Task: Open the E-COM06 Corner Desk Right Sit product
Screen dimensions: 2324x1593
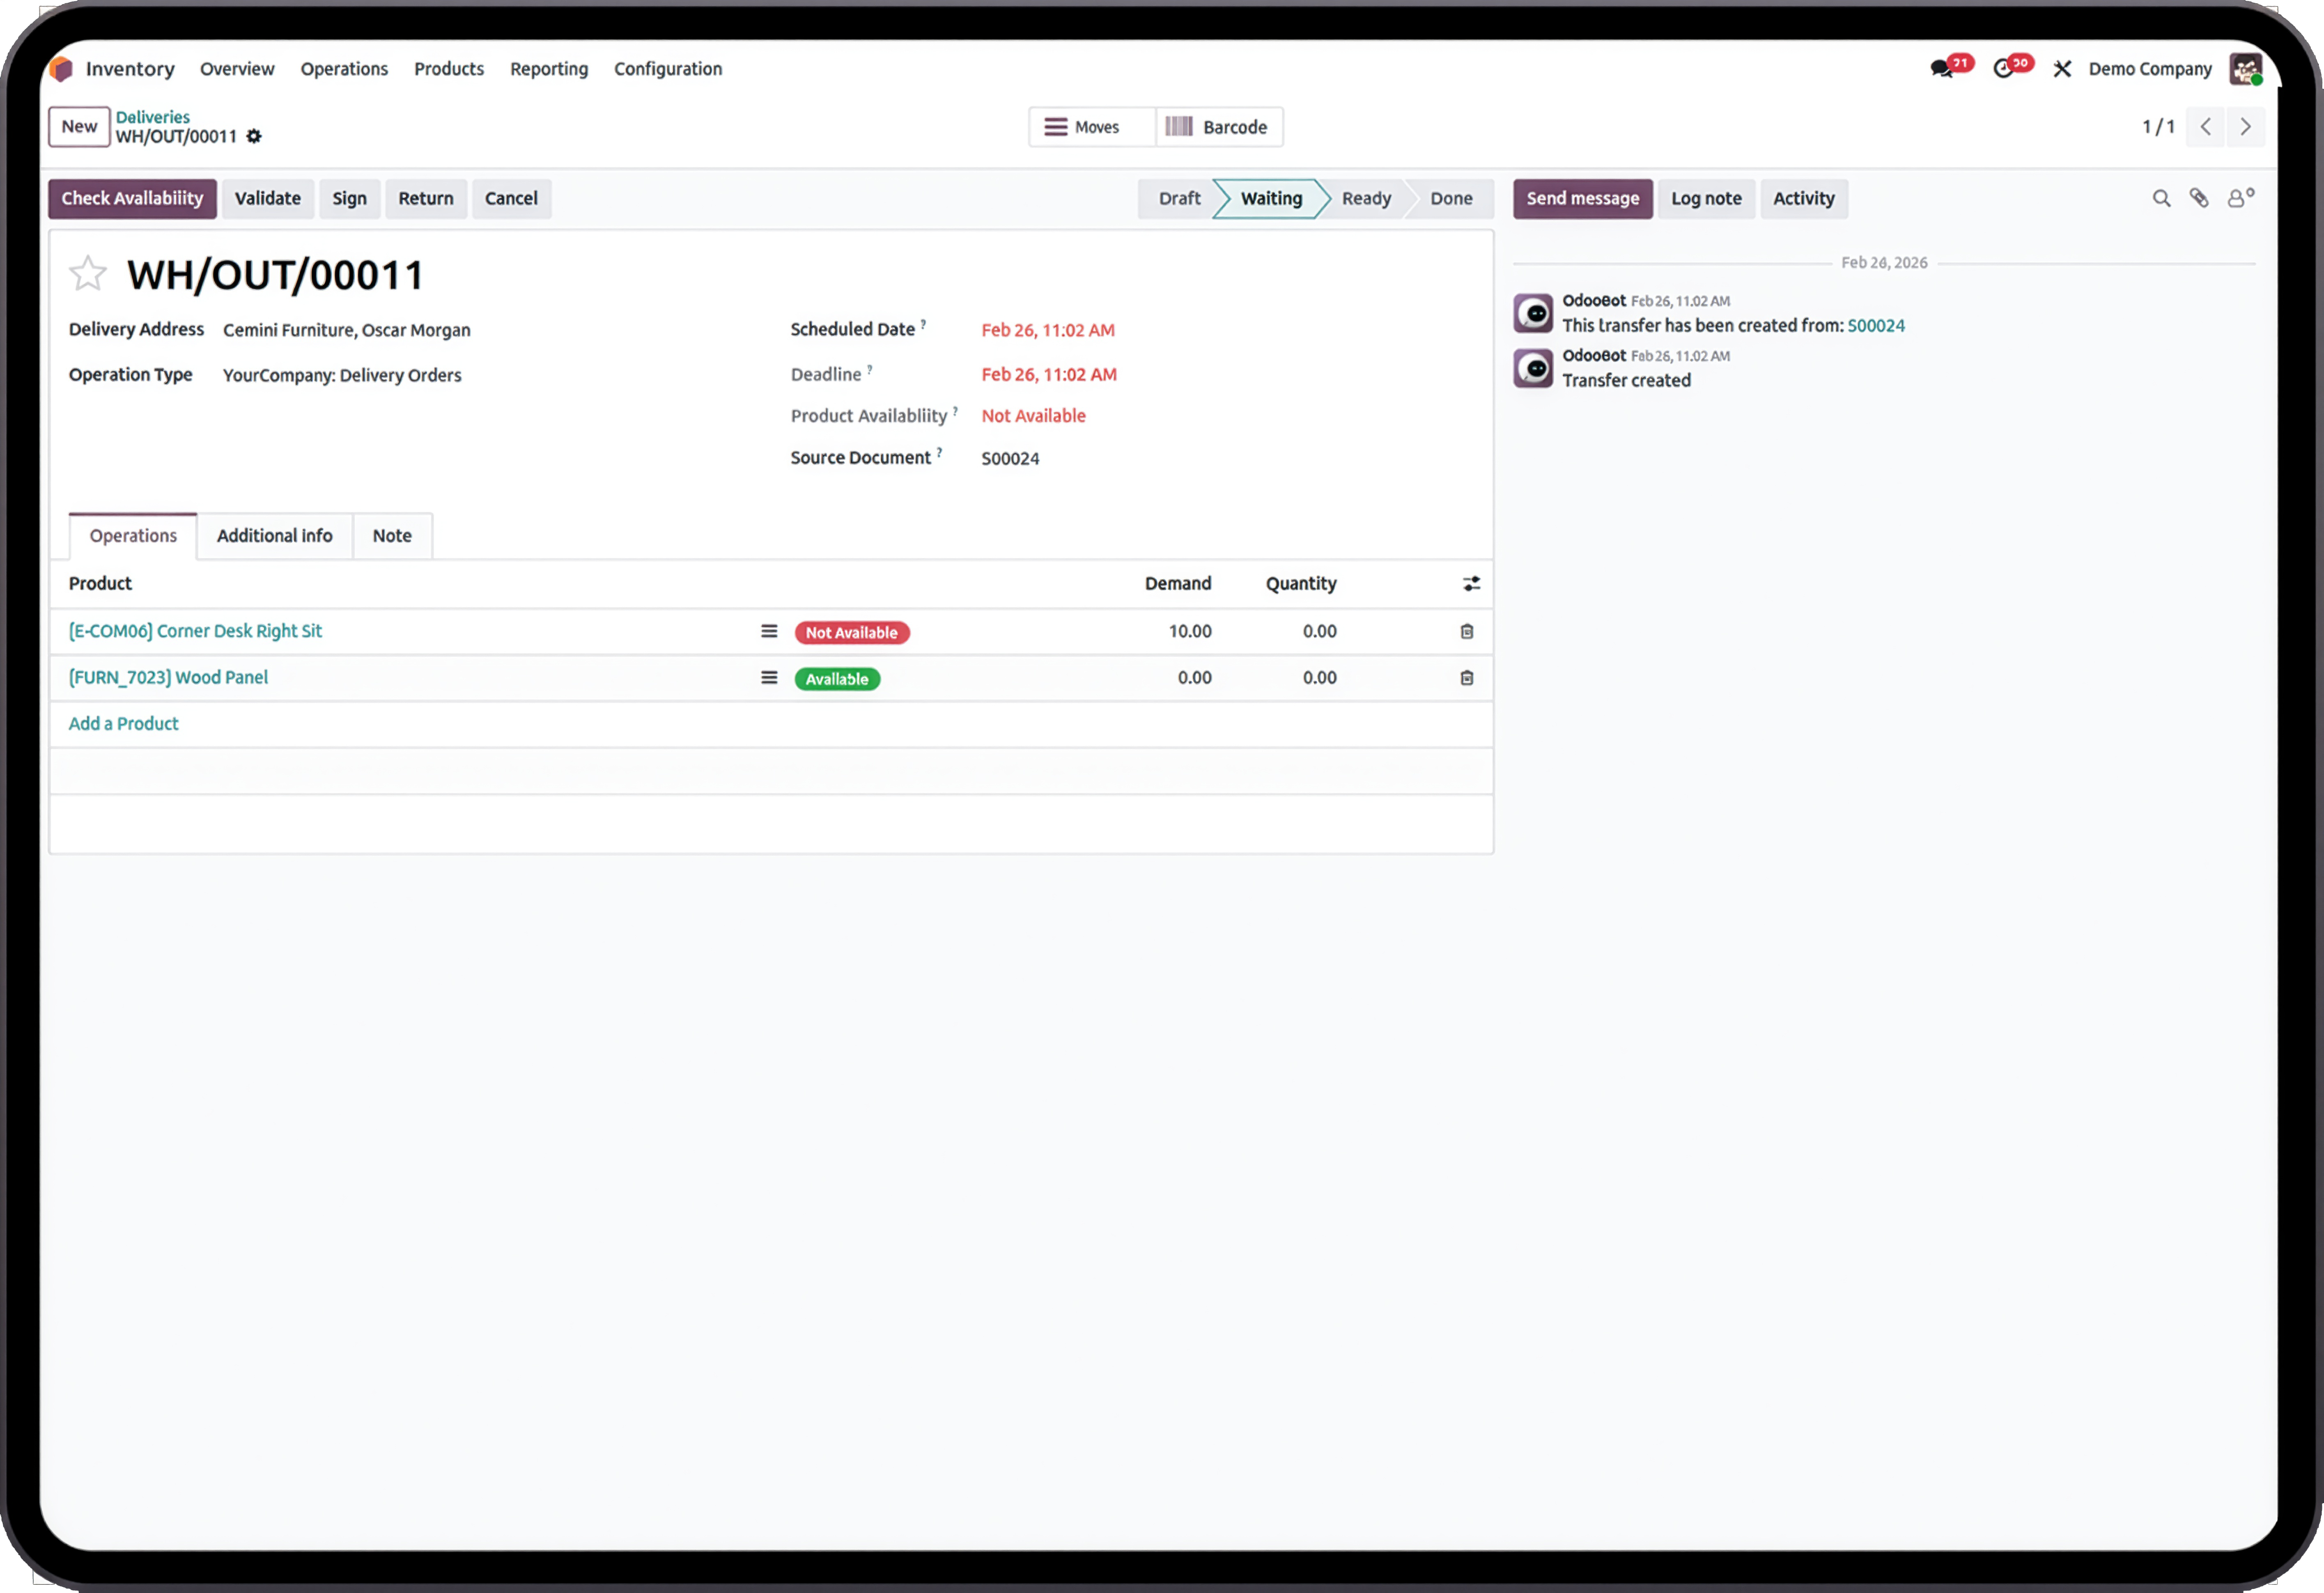Action: point(195,631)
